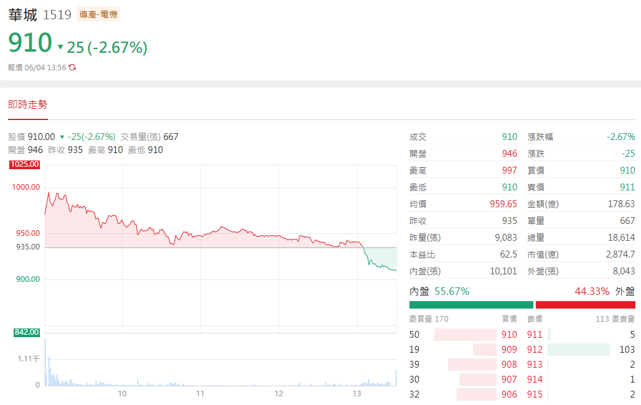The image size is (641, 405).
Task: Click ask price 915 in order book
Action: click(x=535, y=394)
